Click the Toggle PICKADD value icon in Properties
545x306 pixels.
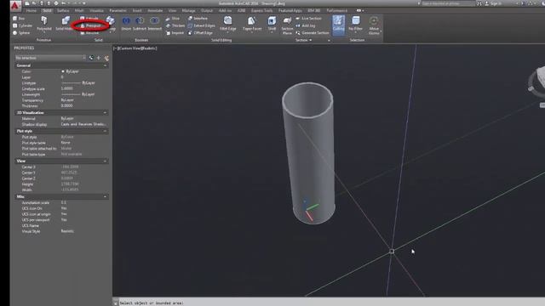[91, 58]
